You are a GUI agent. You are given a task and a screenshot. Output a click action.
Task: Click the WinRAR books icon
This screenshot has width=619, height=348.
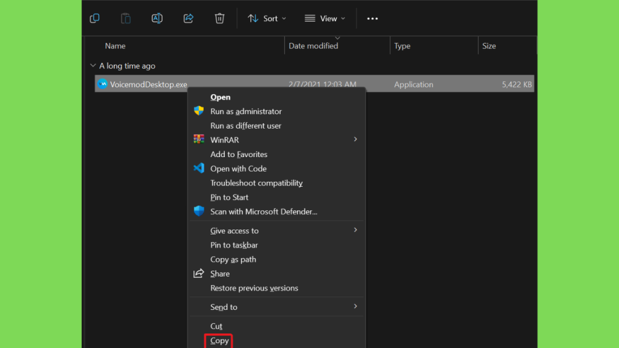(x=198, y=140)
